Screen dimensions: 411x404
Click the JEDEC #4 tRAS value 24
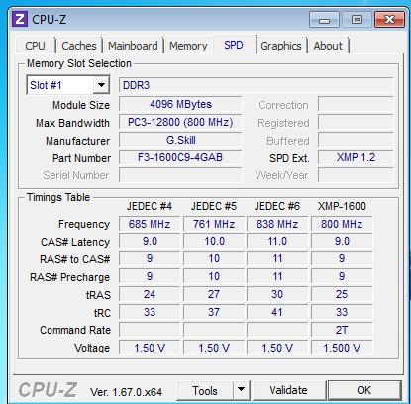[x=150, y=294]
